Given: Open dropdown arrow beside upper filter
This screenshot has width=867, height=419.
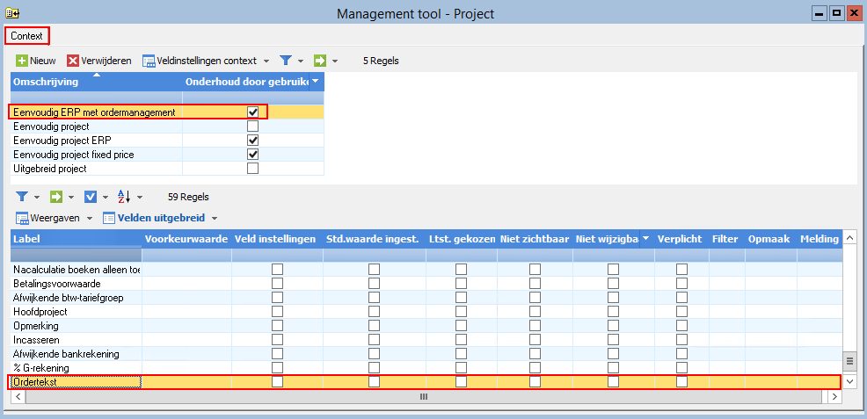Looking at the screenshot, I should (301, 61).
